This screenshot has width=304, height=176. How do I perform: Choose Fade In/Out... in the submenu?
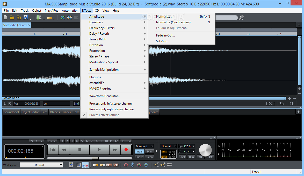(181, 35)
